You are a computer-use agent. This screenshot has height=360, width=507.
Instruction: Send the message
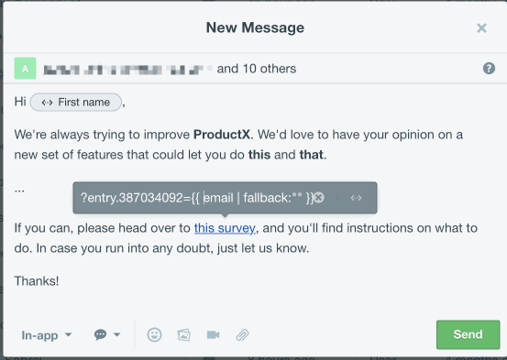(x=468, y=334)
